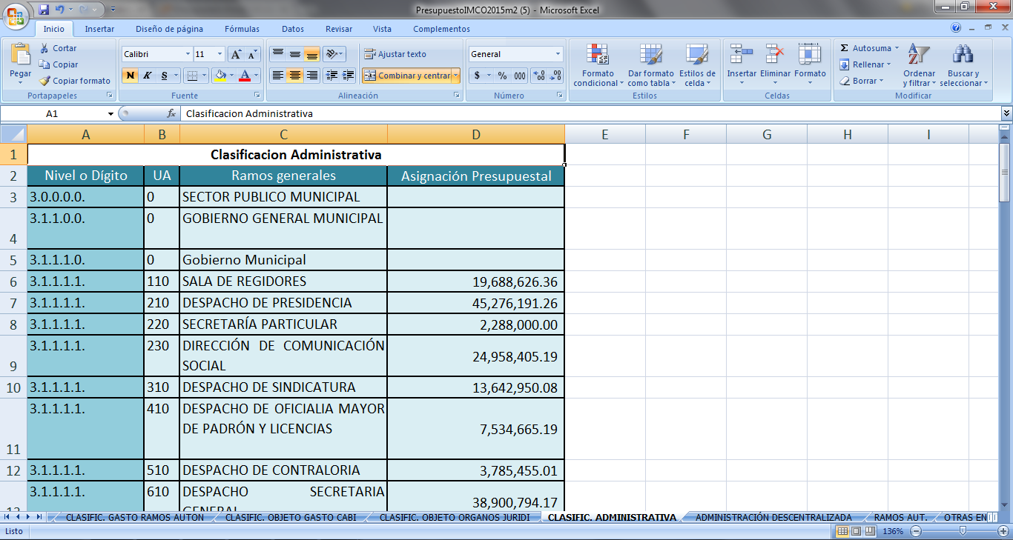Switch to ADMINISTRACIÓN DESCENTRALIZADA sheet
1013x540 pixels.
point(773,518)
